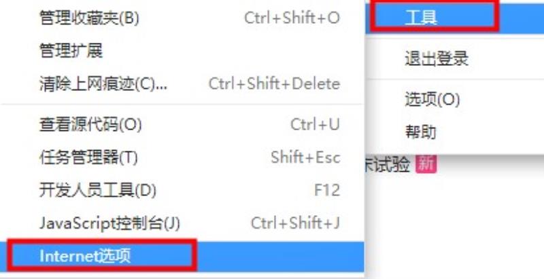Launch 任务管理器(T) from the submenu

pos(182,157)
